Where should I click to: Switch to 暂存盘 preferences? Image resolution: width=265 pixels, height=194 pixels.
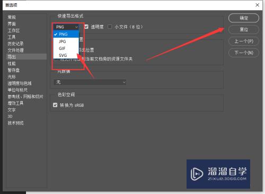pos(14,70)
